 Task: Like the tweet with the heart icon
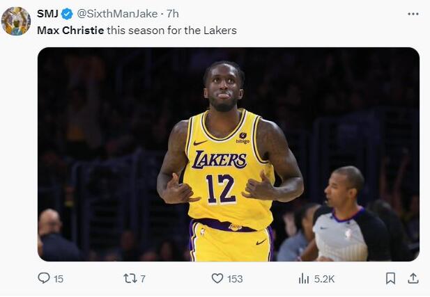(217, 278)
